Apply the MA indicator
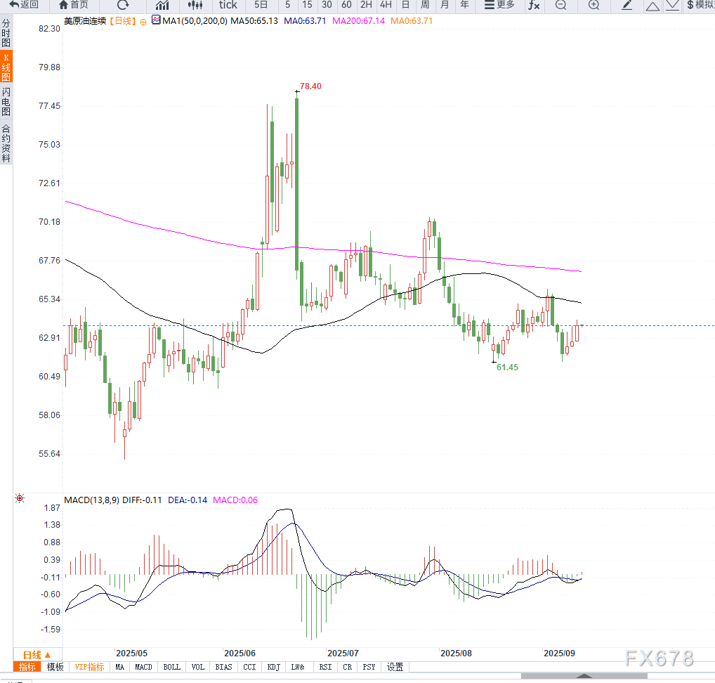Screen dimensions: 715x683 click(x=119, y=667)
